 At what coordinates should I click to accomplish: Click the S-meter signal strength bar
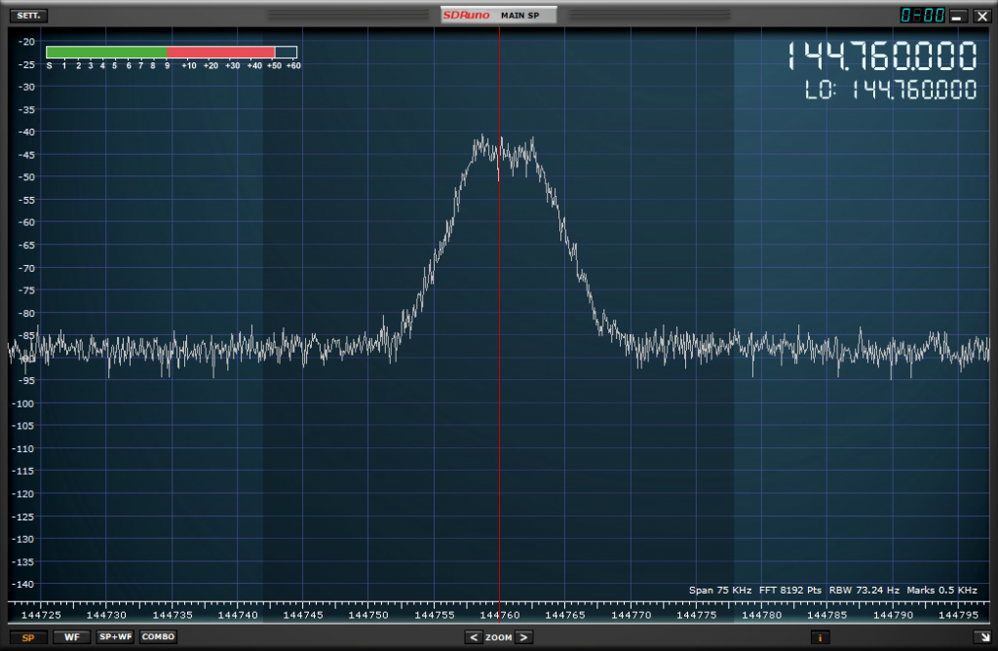click(x=172, y=53)
